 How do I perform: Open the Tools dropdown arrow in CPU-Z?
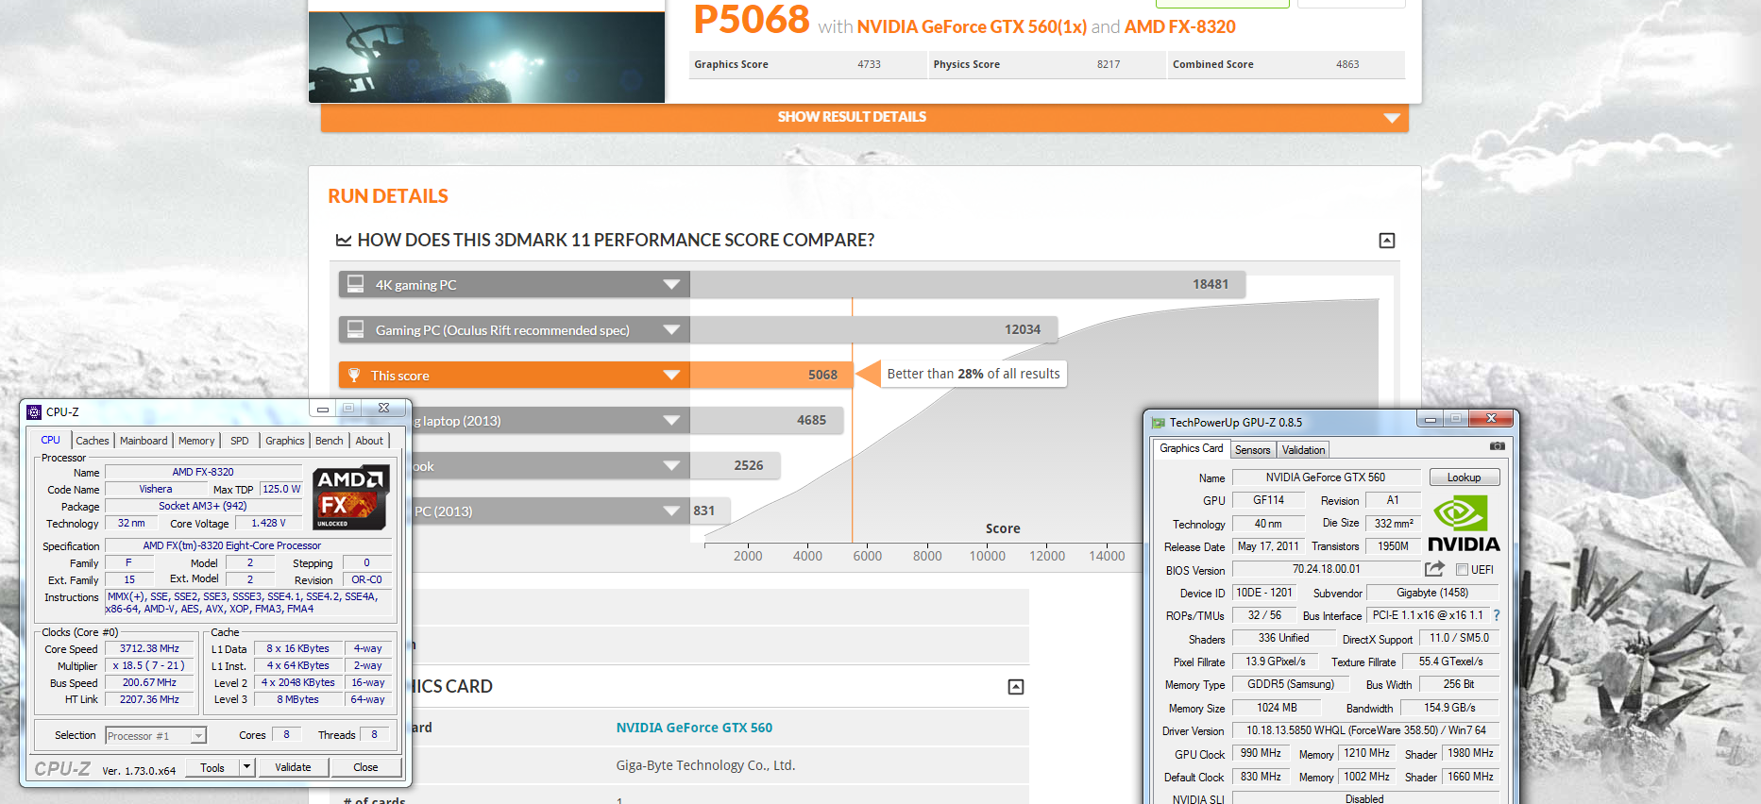[247, 767]
